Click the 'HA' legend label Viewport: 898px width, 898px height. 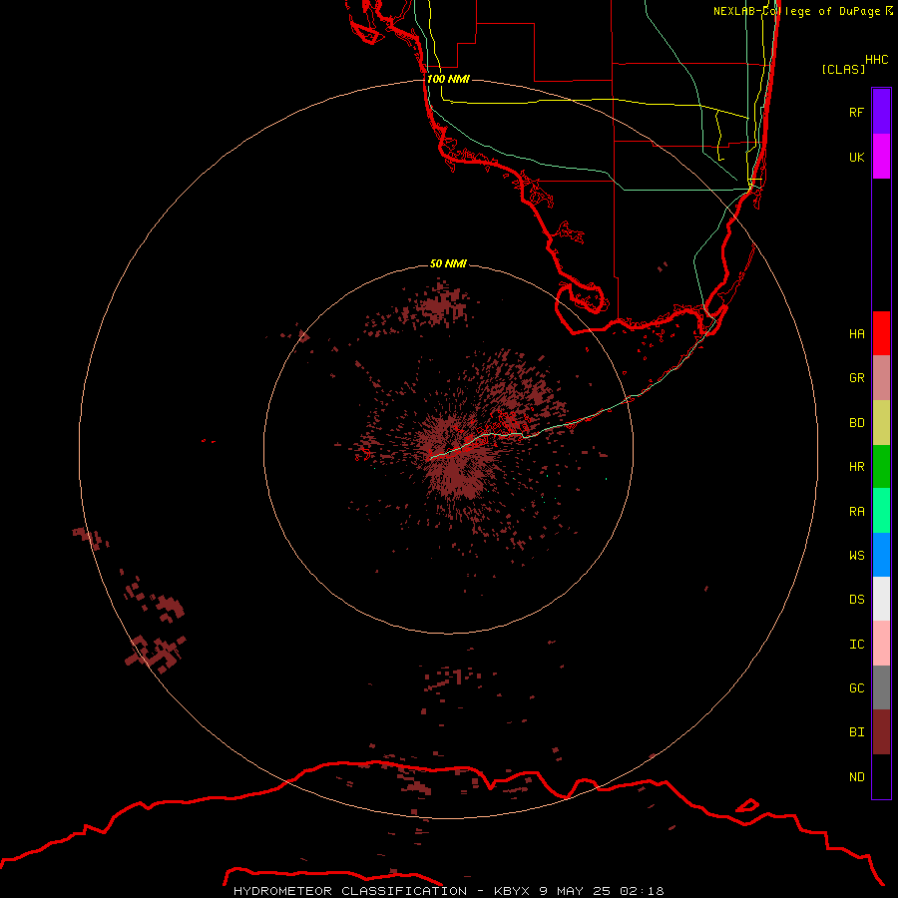pos(856,333)
